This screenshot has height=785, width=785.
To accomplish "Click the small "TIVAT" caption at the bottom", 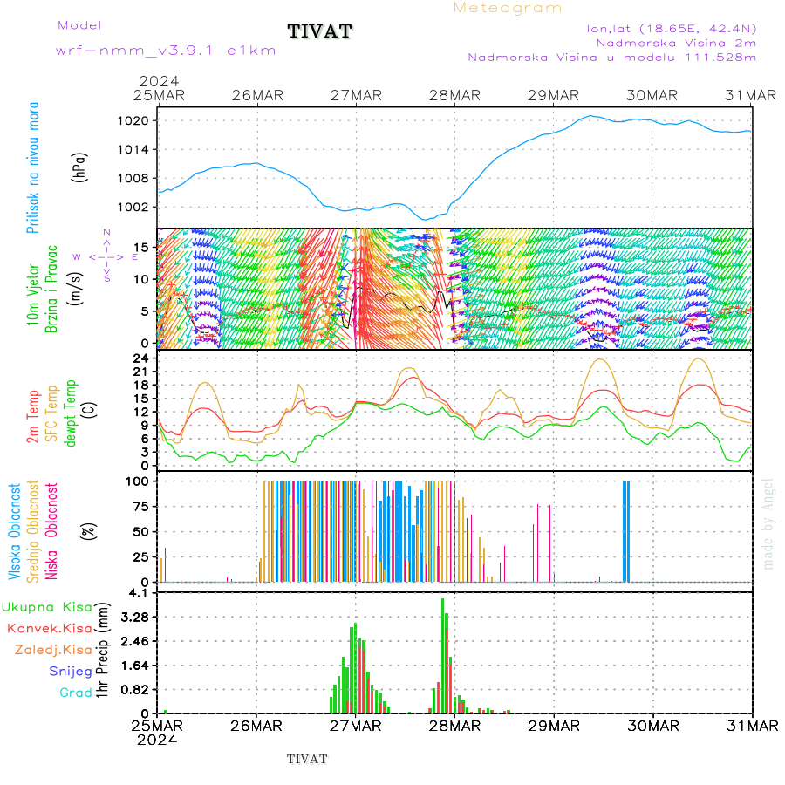I will [307, 759].
